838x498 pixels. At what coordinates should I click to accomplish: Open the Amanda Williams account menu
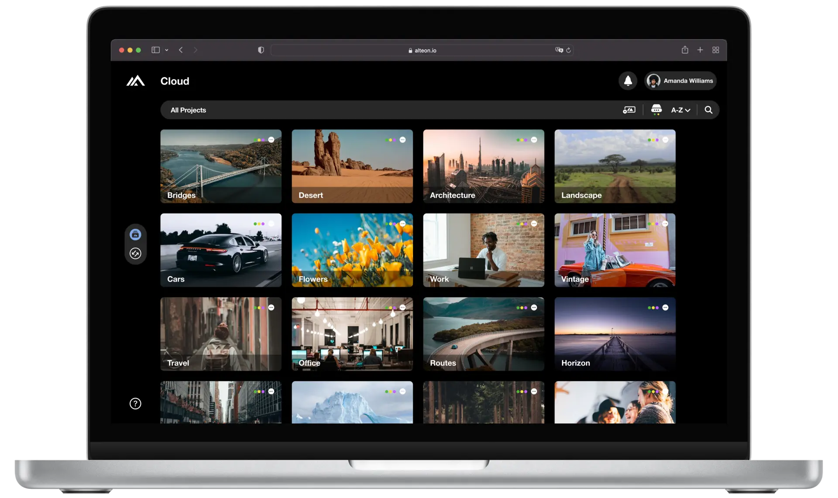680,81
